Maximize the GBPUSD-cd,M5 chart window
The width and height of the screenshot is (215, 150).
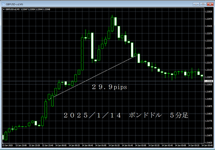tap(203, 4)
